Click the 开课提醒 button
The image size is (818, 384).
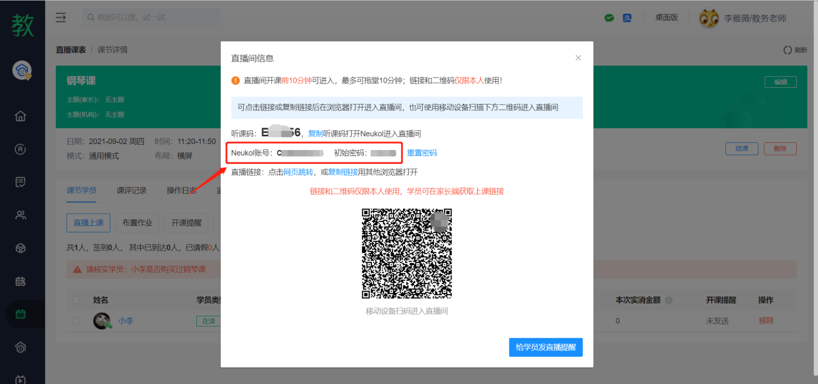click(x=187, y=223)
